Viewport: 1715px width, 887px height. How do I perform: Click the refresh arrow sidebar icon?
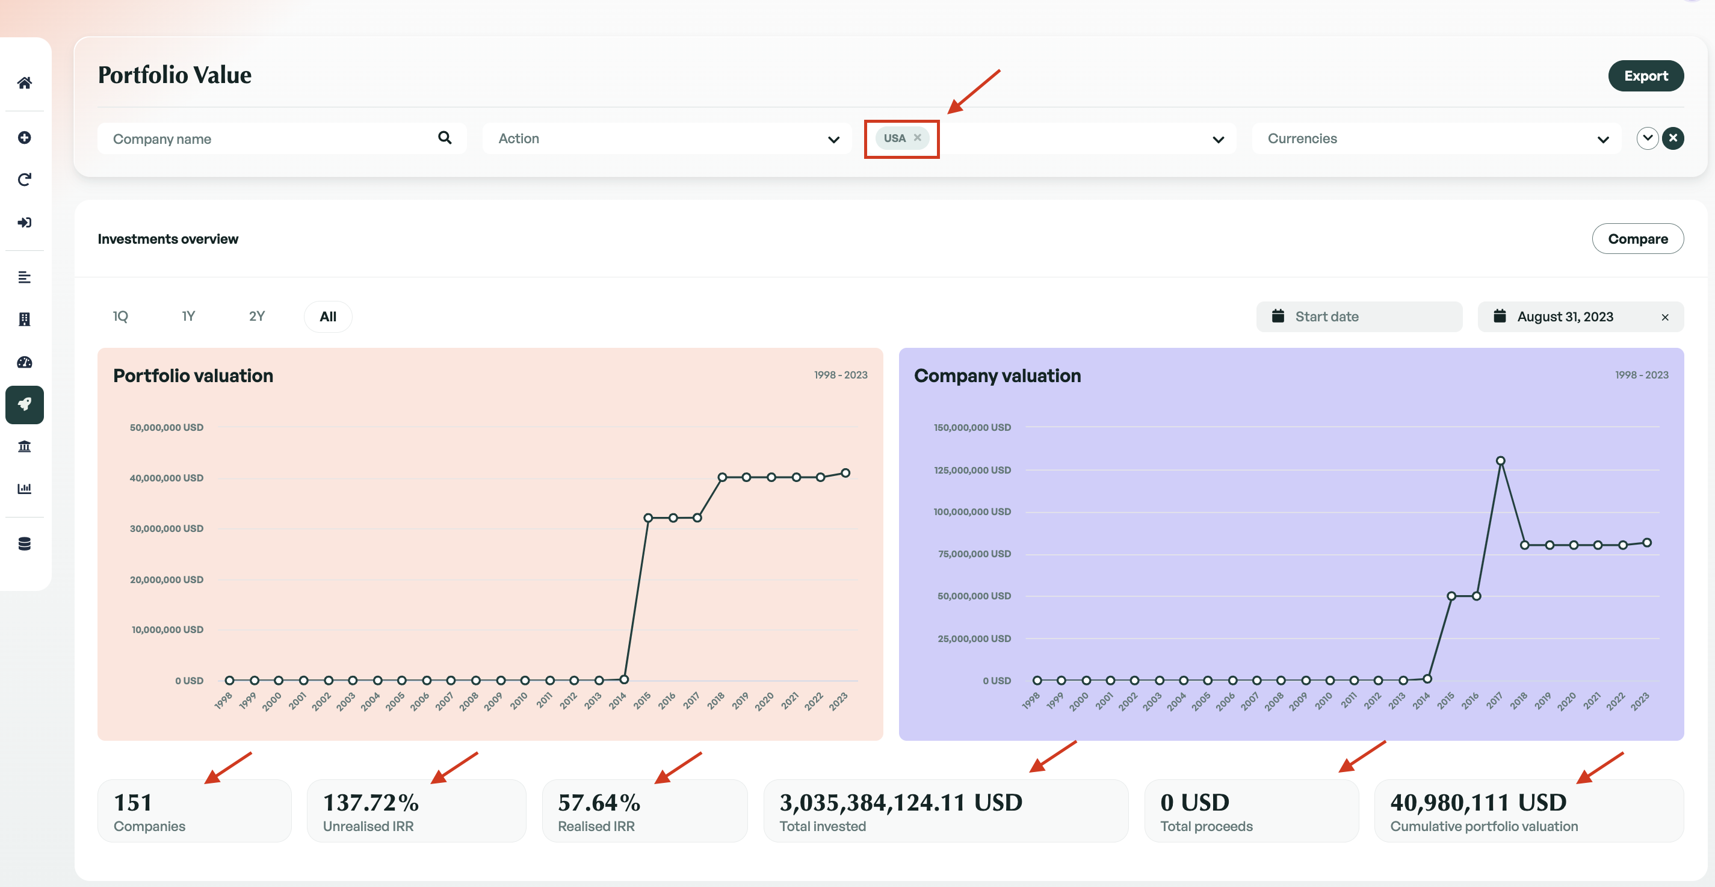[25, 180]
